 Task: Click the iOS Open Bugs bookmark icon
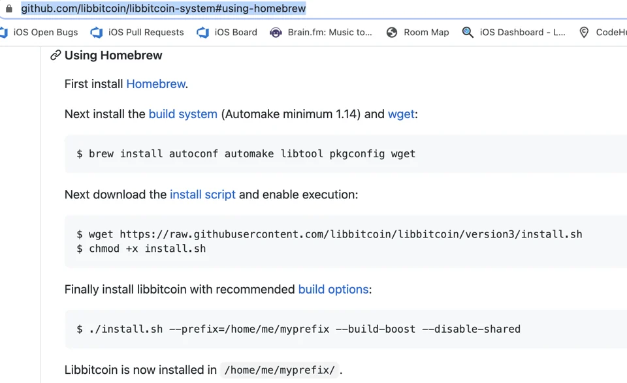click(x=4, y=33)
